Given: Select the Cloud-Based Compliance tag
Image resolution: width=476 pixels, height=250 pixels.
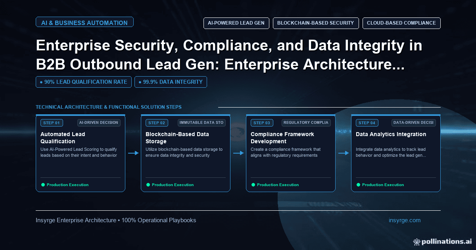Looking at the screenshot, I should [401, 23].
